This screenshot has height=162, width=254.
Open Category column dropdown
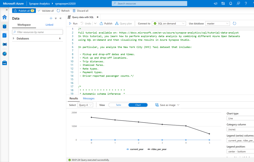pos(240,129)
